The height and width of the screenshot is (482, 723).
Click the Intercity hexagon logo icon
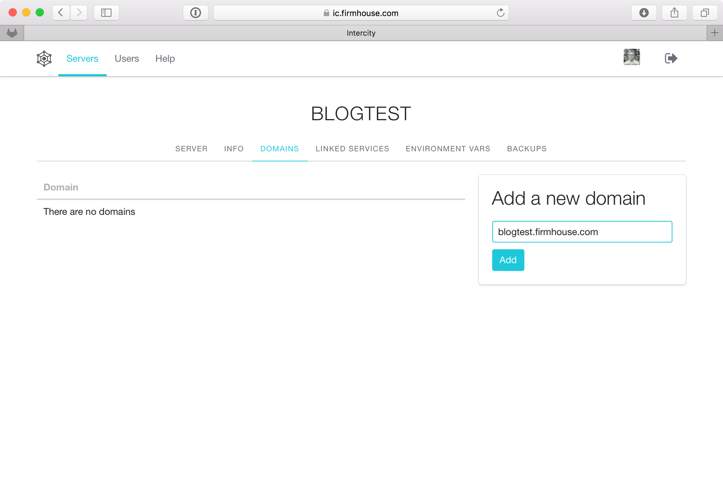tap(44, 59)
